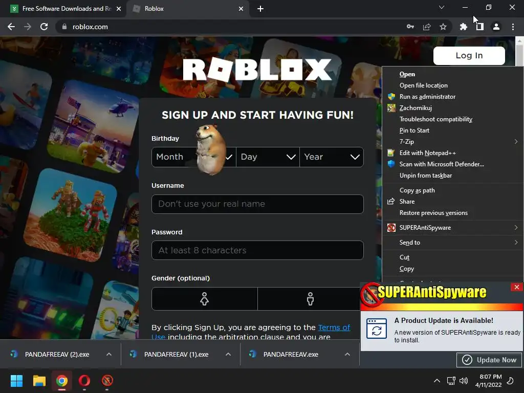
Task: Open a new browser tab with plus
Action: [260, 9]
